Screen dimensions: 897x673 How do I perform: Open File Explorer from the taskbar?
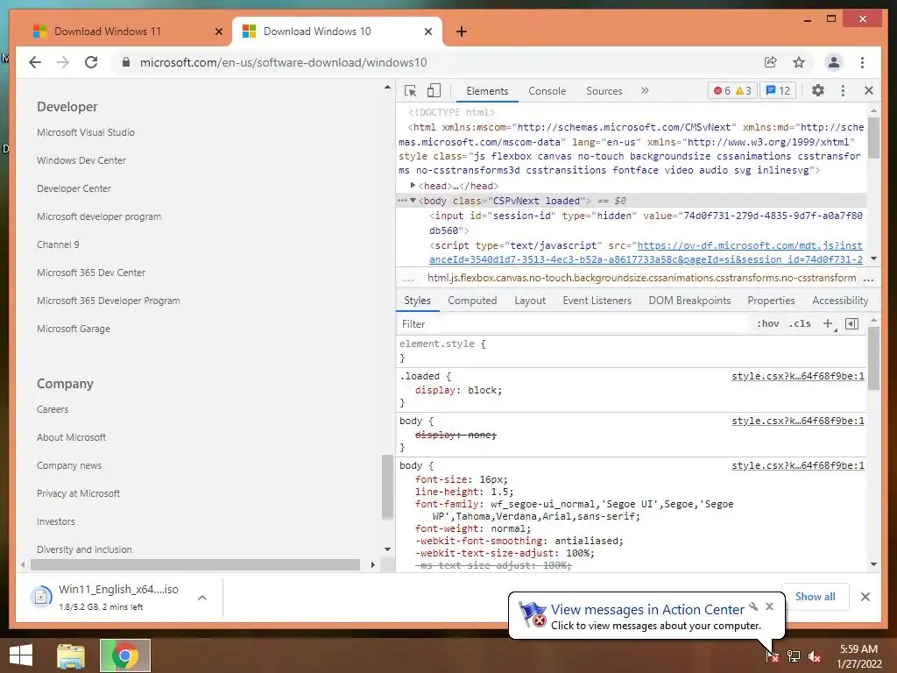[x=71, y=655]
